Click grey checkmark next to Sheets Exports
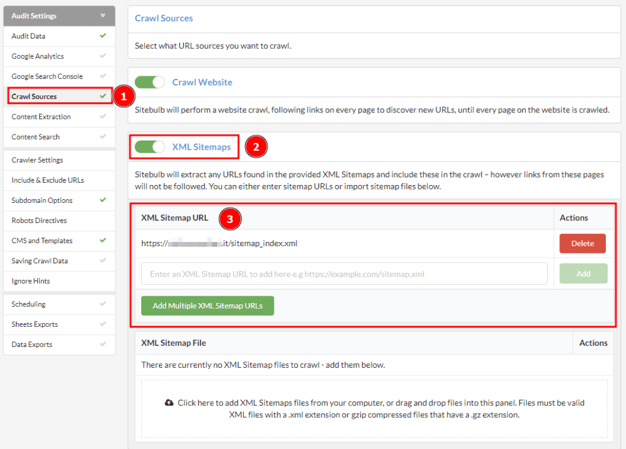This screenshot has height=449, width=626. [x=103, y=324]
